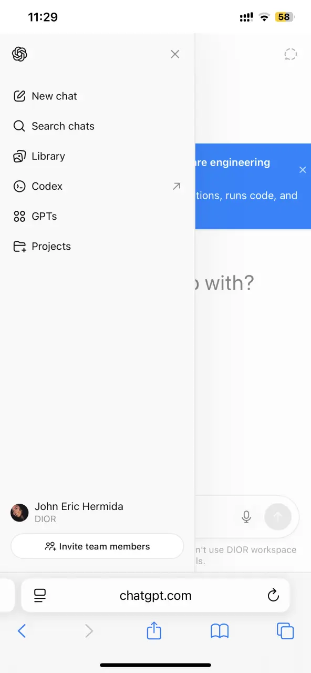Click the Codex external link arrow
311x673 pixels.
coord(177,186)
